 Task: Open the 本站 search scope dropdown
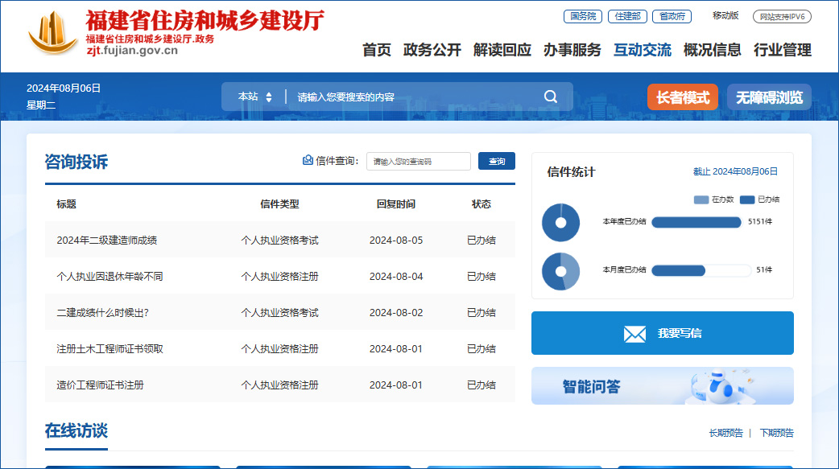point(254,97)
